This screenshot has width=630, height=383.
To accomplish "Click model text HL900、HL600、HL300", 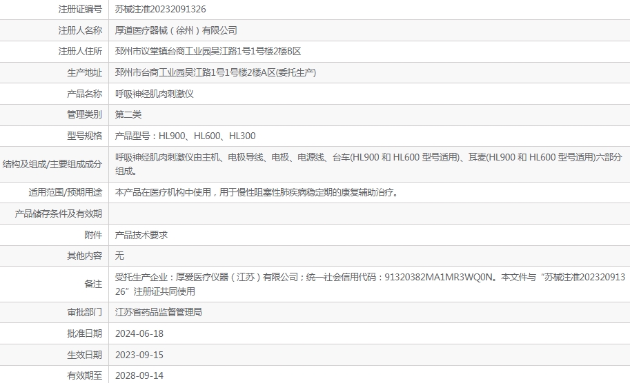I will (207, 136).
